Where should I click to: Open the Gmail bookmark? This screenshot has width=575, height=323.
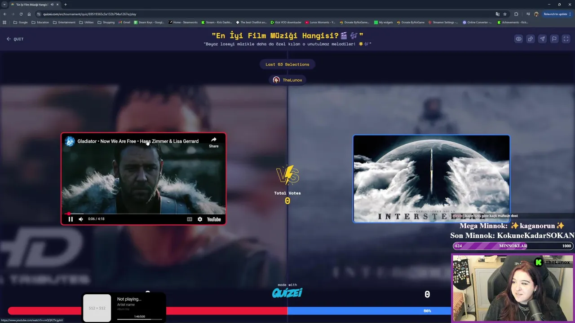(124, 22)
